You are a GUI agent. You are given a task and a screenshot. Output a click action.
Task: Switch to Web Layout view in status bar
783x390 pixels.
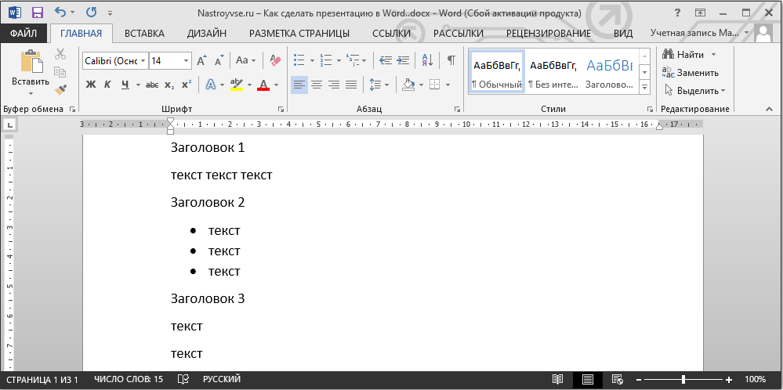617,380
